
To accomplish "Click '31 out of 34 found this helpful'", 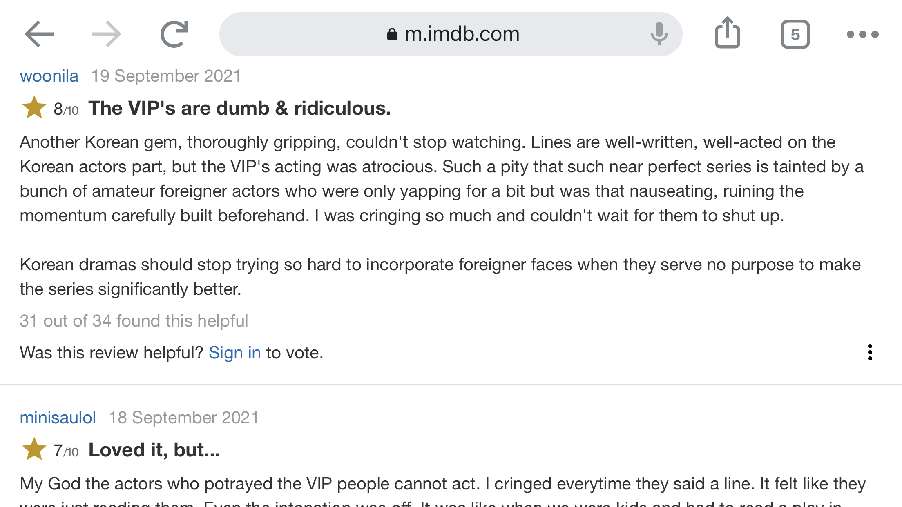I will click(x=134, y=321).
